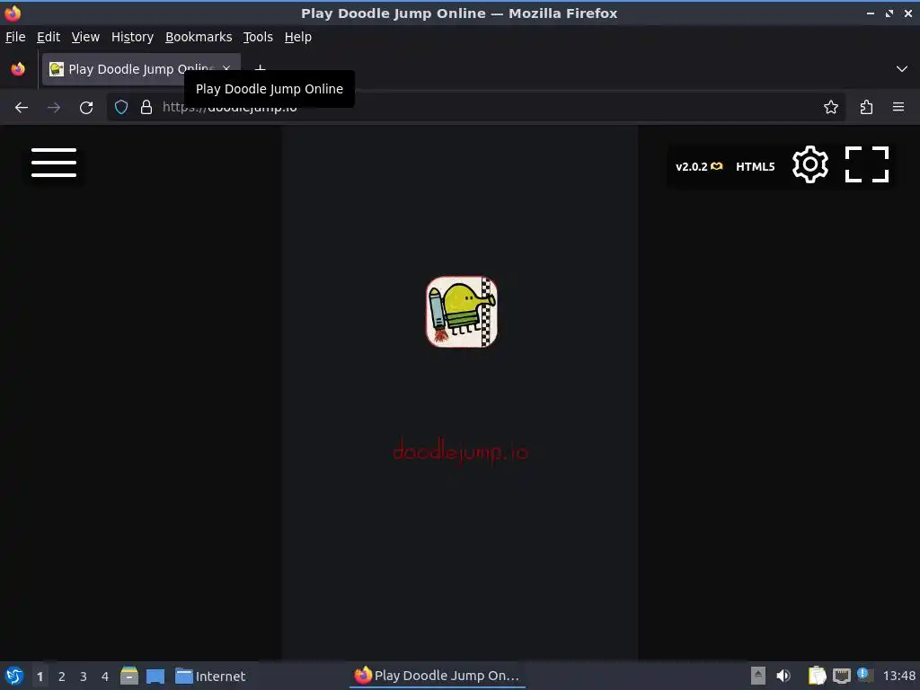Open the notification alert tray icon
The height and width of the screenshot is (690, 920).
click(x=864, y=675)
